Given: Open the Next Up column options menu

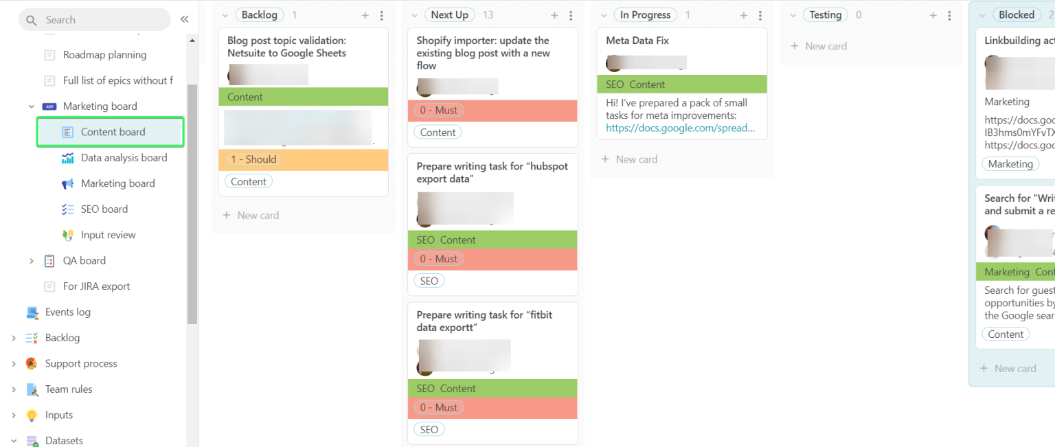Looking at the screenshot, I should tap(571, 14).
